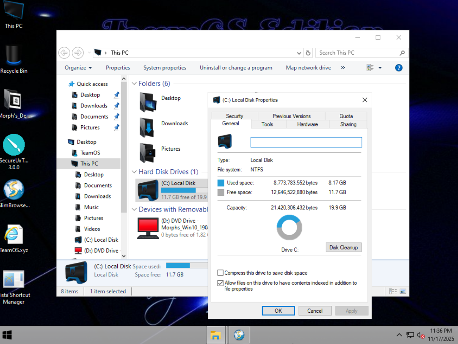Select the DVD Drive (D:) icon

[148, 228]
